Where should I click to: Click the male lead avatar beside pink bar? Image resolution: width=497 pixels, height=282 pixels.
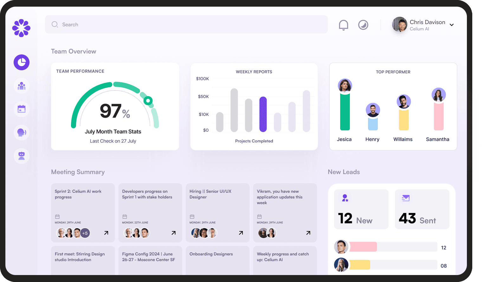coord(341,247)
